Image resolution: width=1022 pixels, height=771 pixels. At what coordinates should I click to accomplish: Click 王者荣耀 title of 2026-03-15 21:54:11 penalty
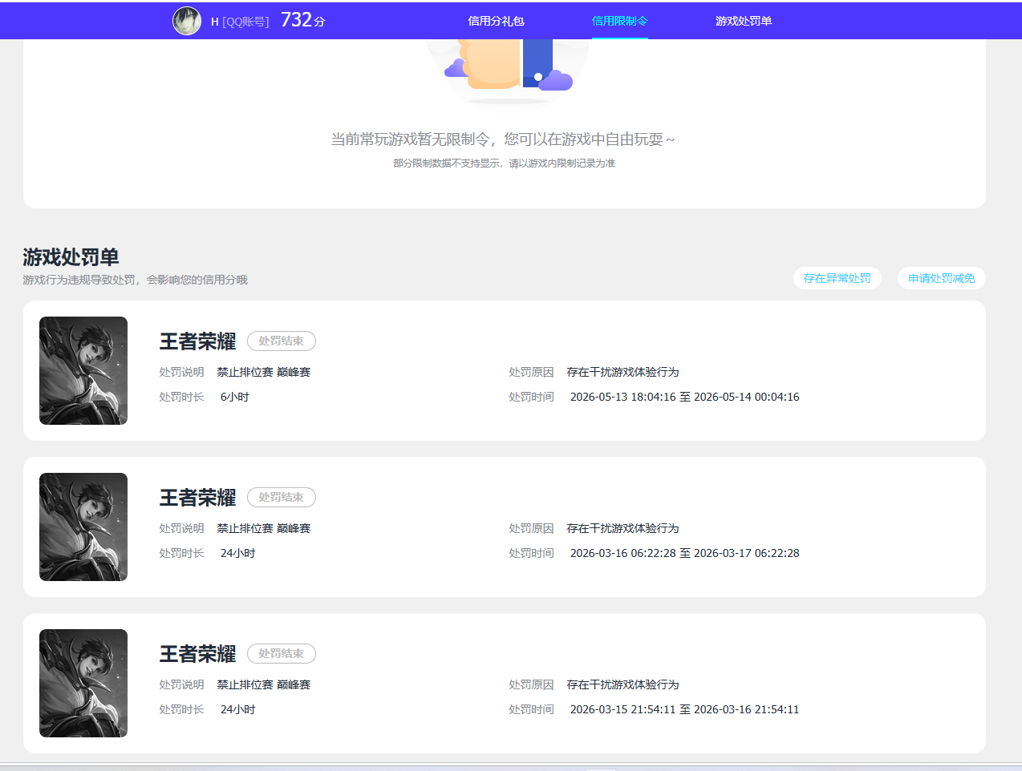coord(197,654)
